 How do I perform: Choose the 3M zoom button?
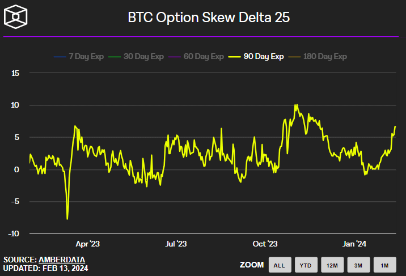(x=358, y=265)
